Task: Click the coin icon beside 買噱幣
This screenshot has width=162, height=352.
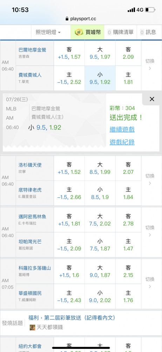Action: 79,32
